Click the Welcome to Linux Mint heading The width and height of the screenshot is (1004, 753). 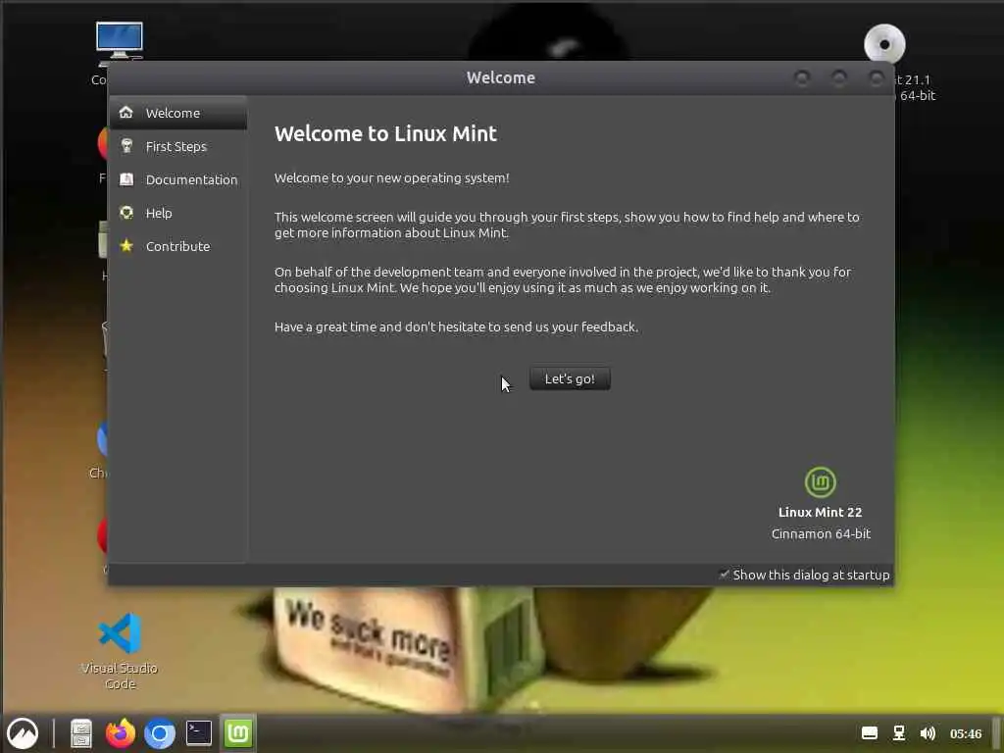[385, 133]
